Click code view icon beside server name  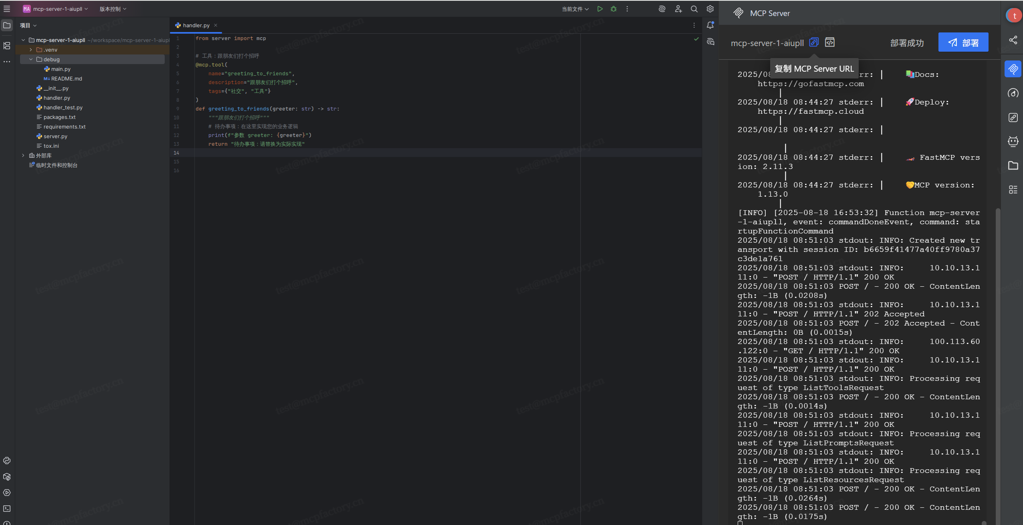click(x=830, y=42)
